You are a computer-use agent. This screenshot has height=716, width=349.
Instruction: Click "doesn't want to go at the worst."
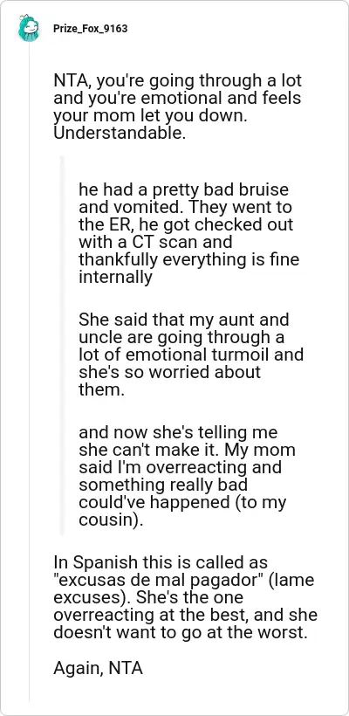(177, 632)
